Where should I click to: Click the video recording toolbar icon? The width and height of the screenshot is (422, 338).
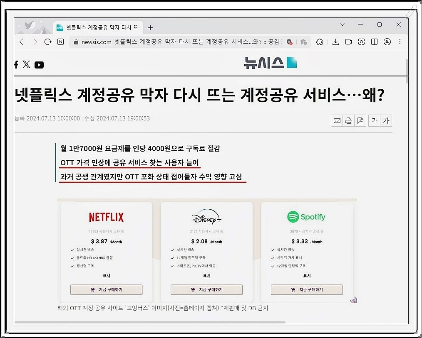(x=348, y=42)
